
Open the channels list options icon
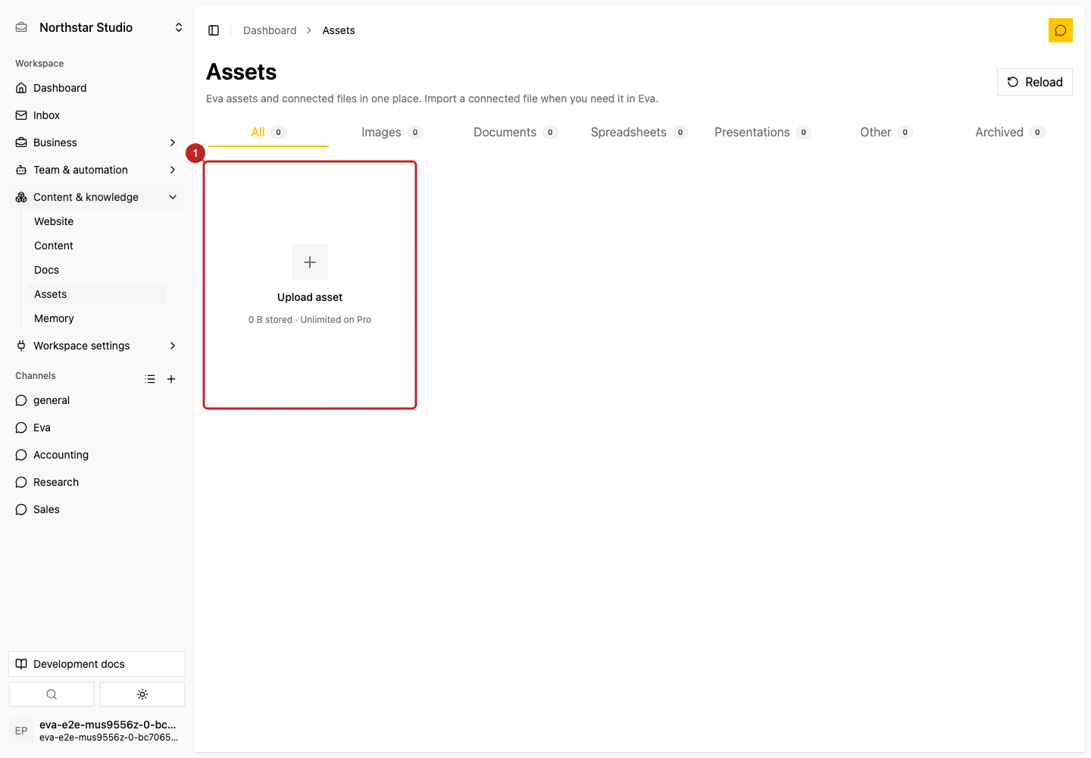(x=150, y=379)
